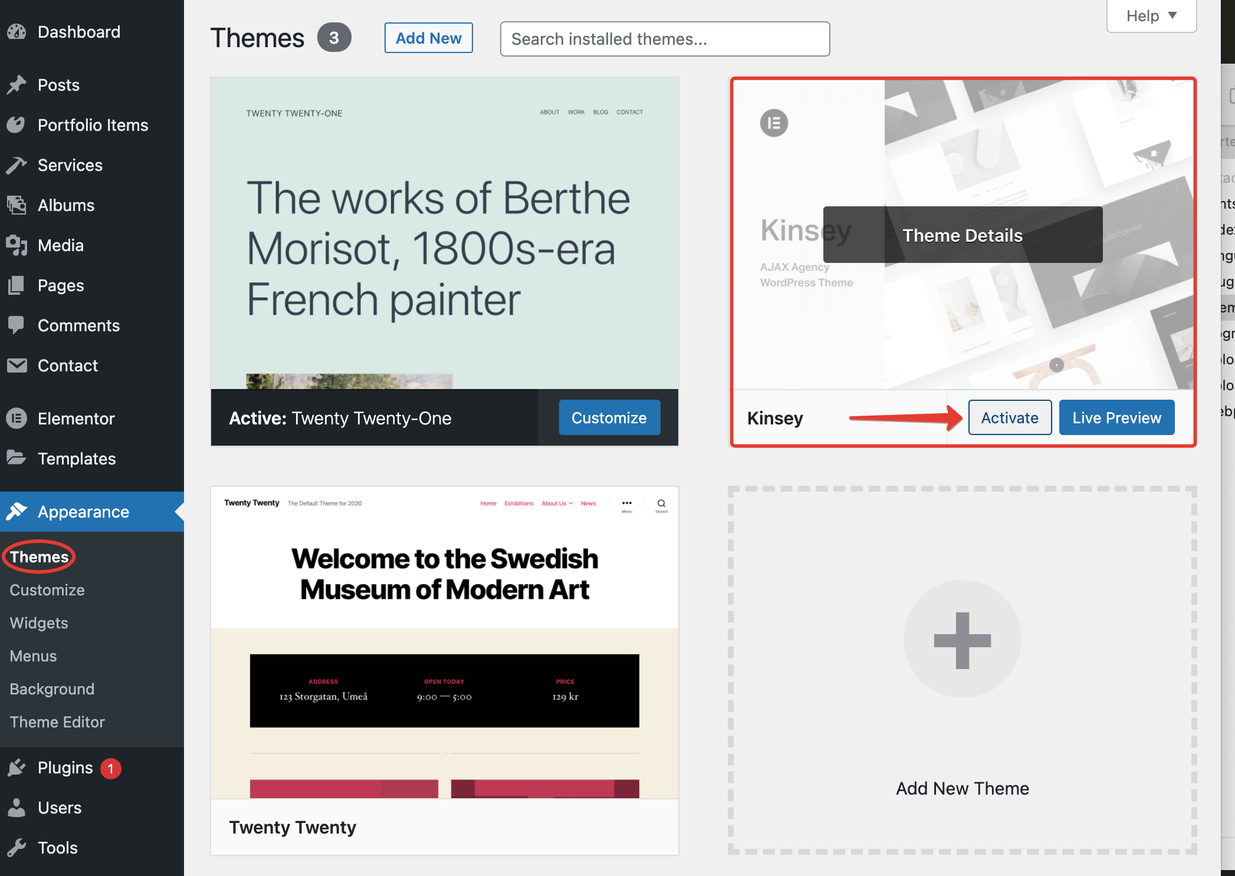This screenshot has width=1235, height=876.
Task: Click the Comments speech bubble icon
Action: point(17,325)
